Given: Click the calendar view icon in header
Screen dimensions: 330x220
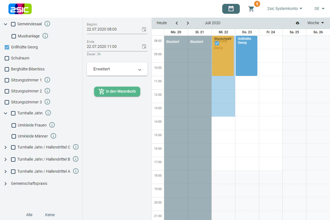Looking at the screenshot, I should click(231, 9).
